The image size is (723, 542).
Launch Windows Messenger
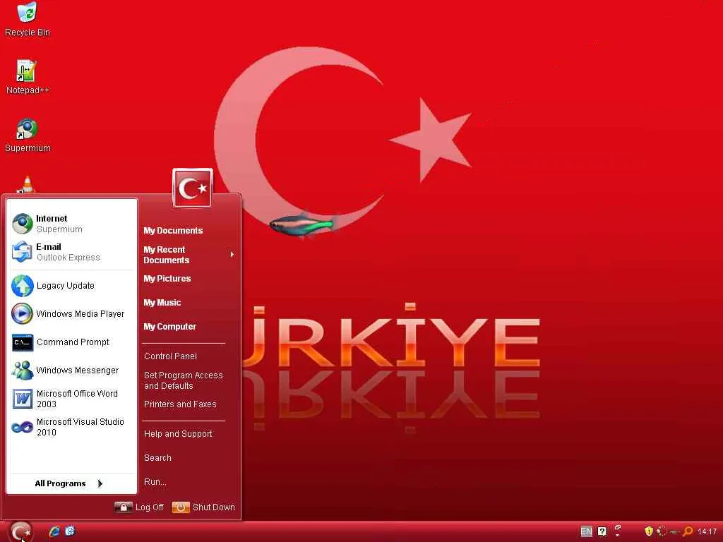click(73, 370)
